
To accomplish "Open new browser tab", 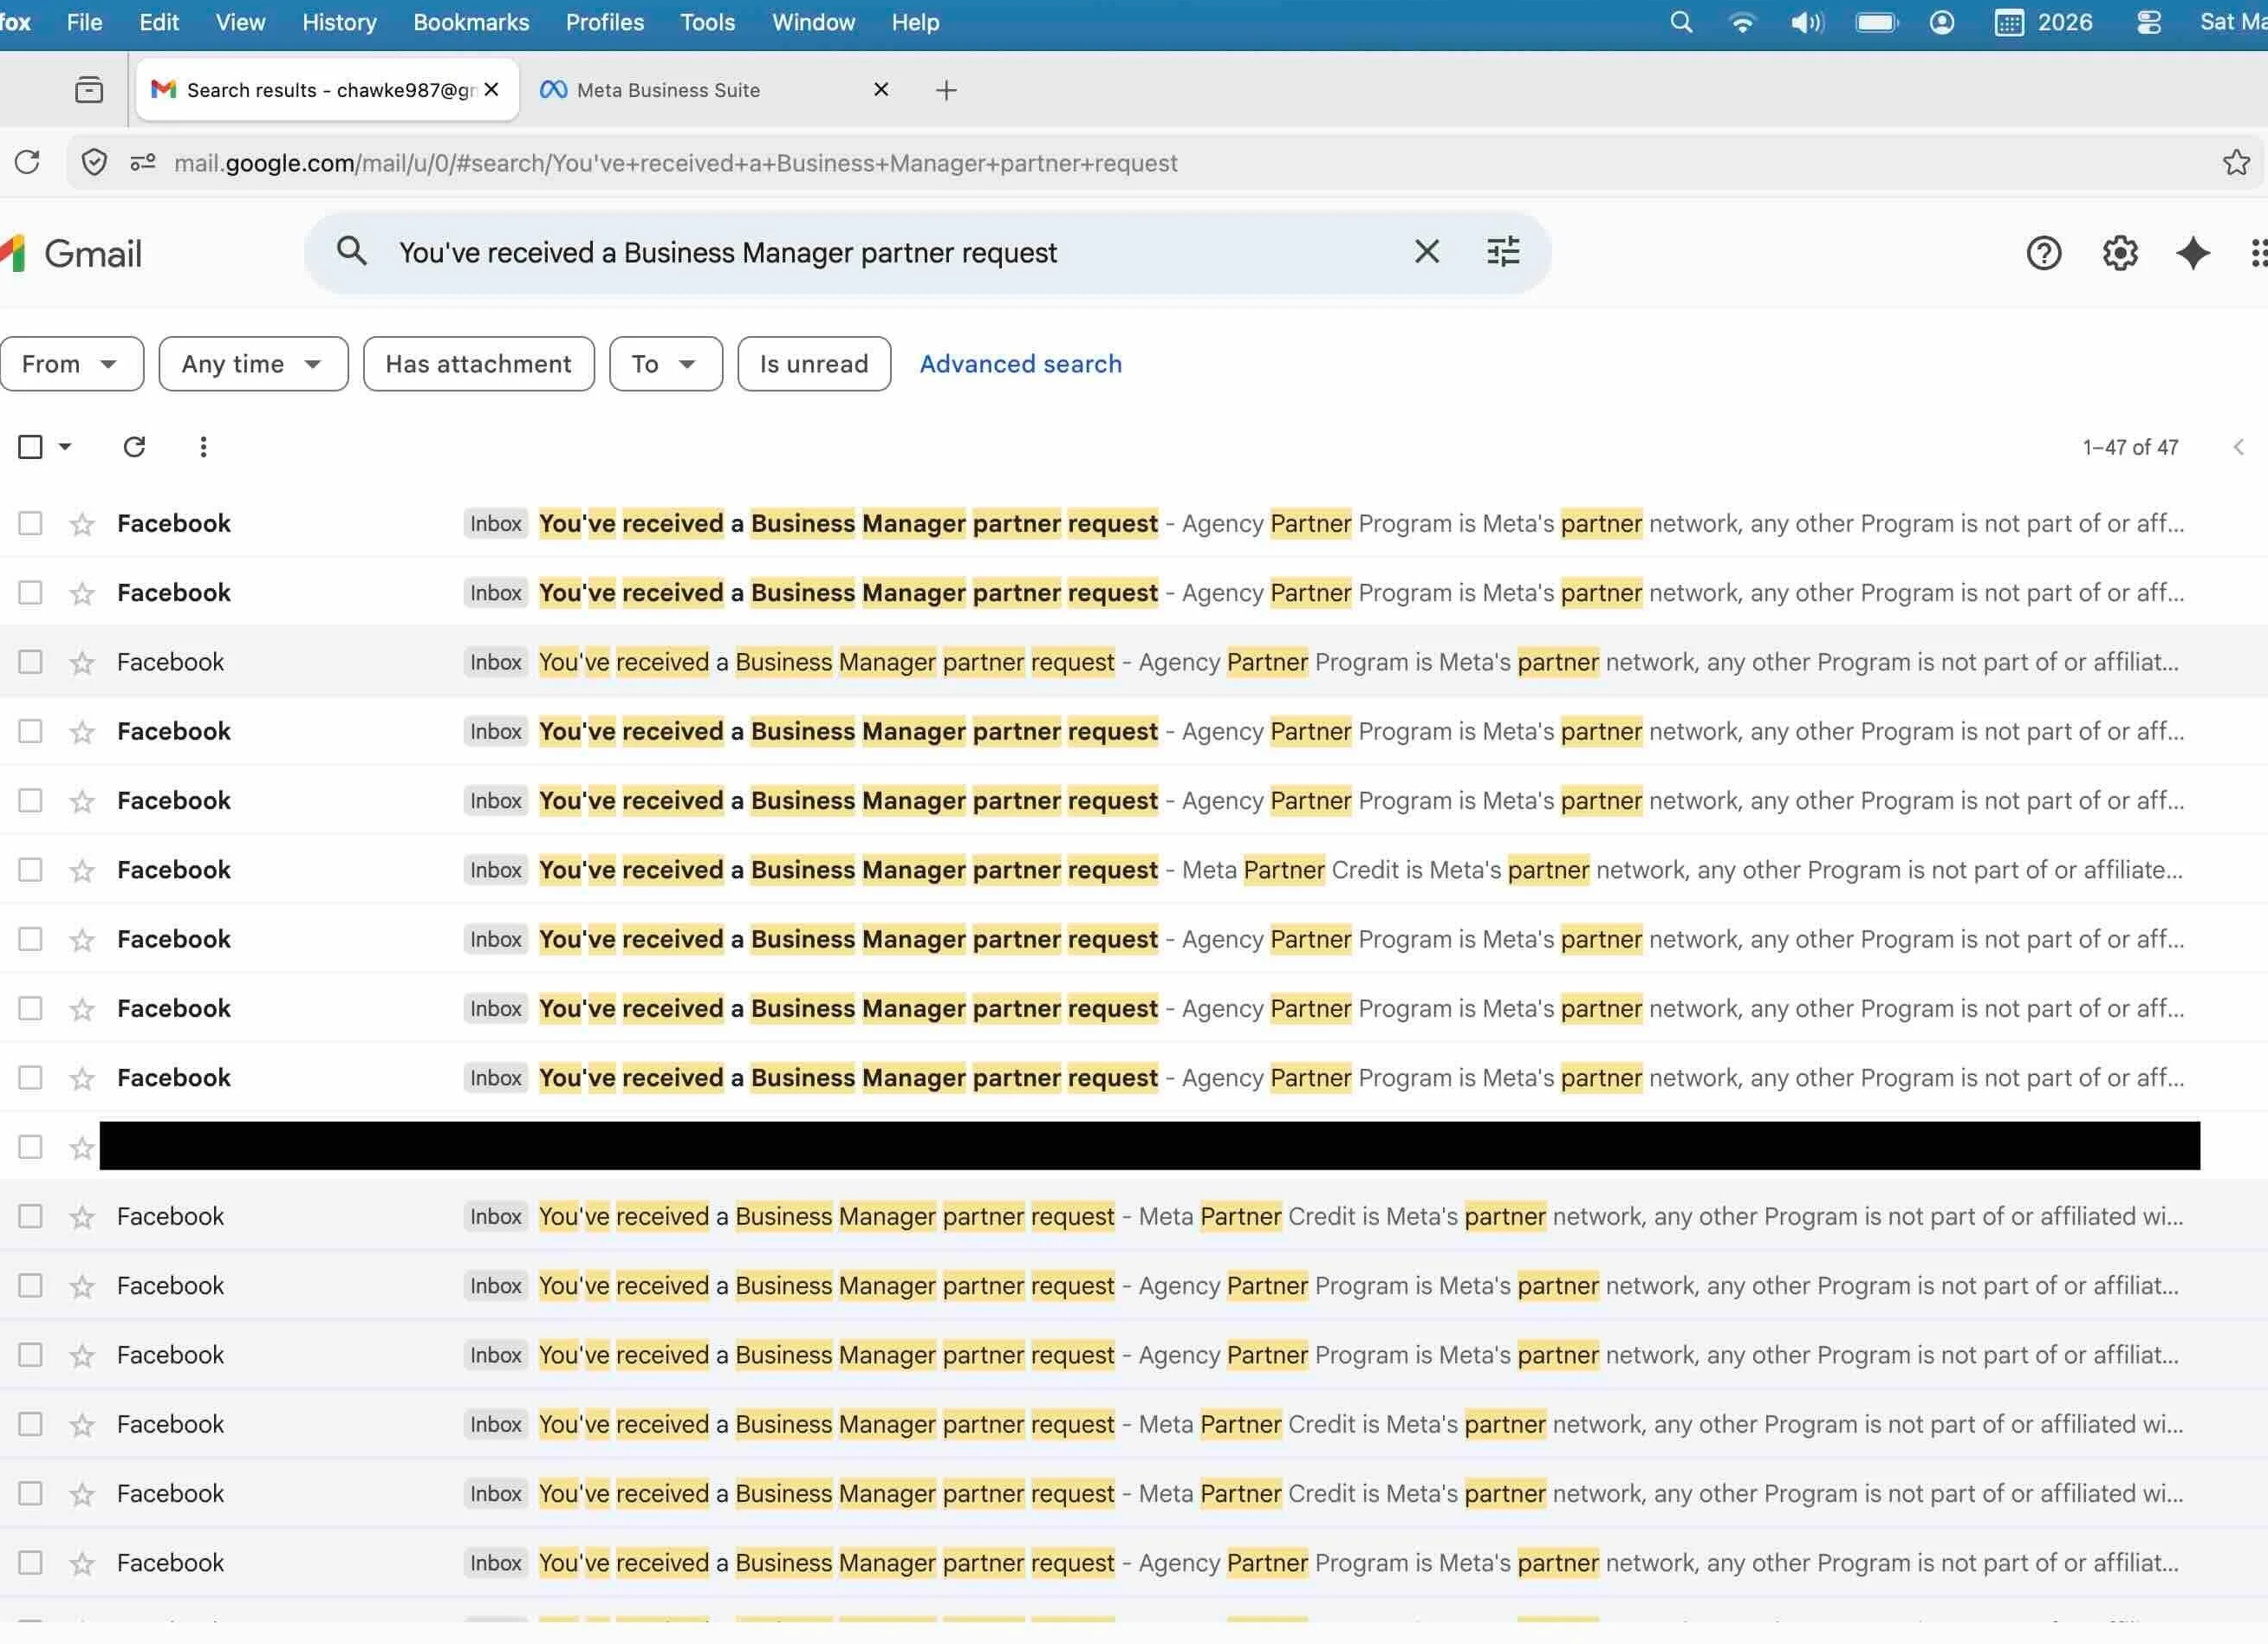I will click(x=945, y=90).
